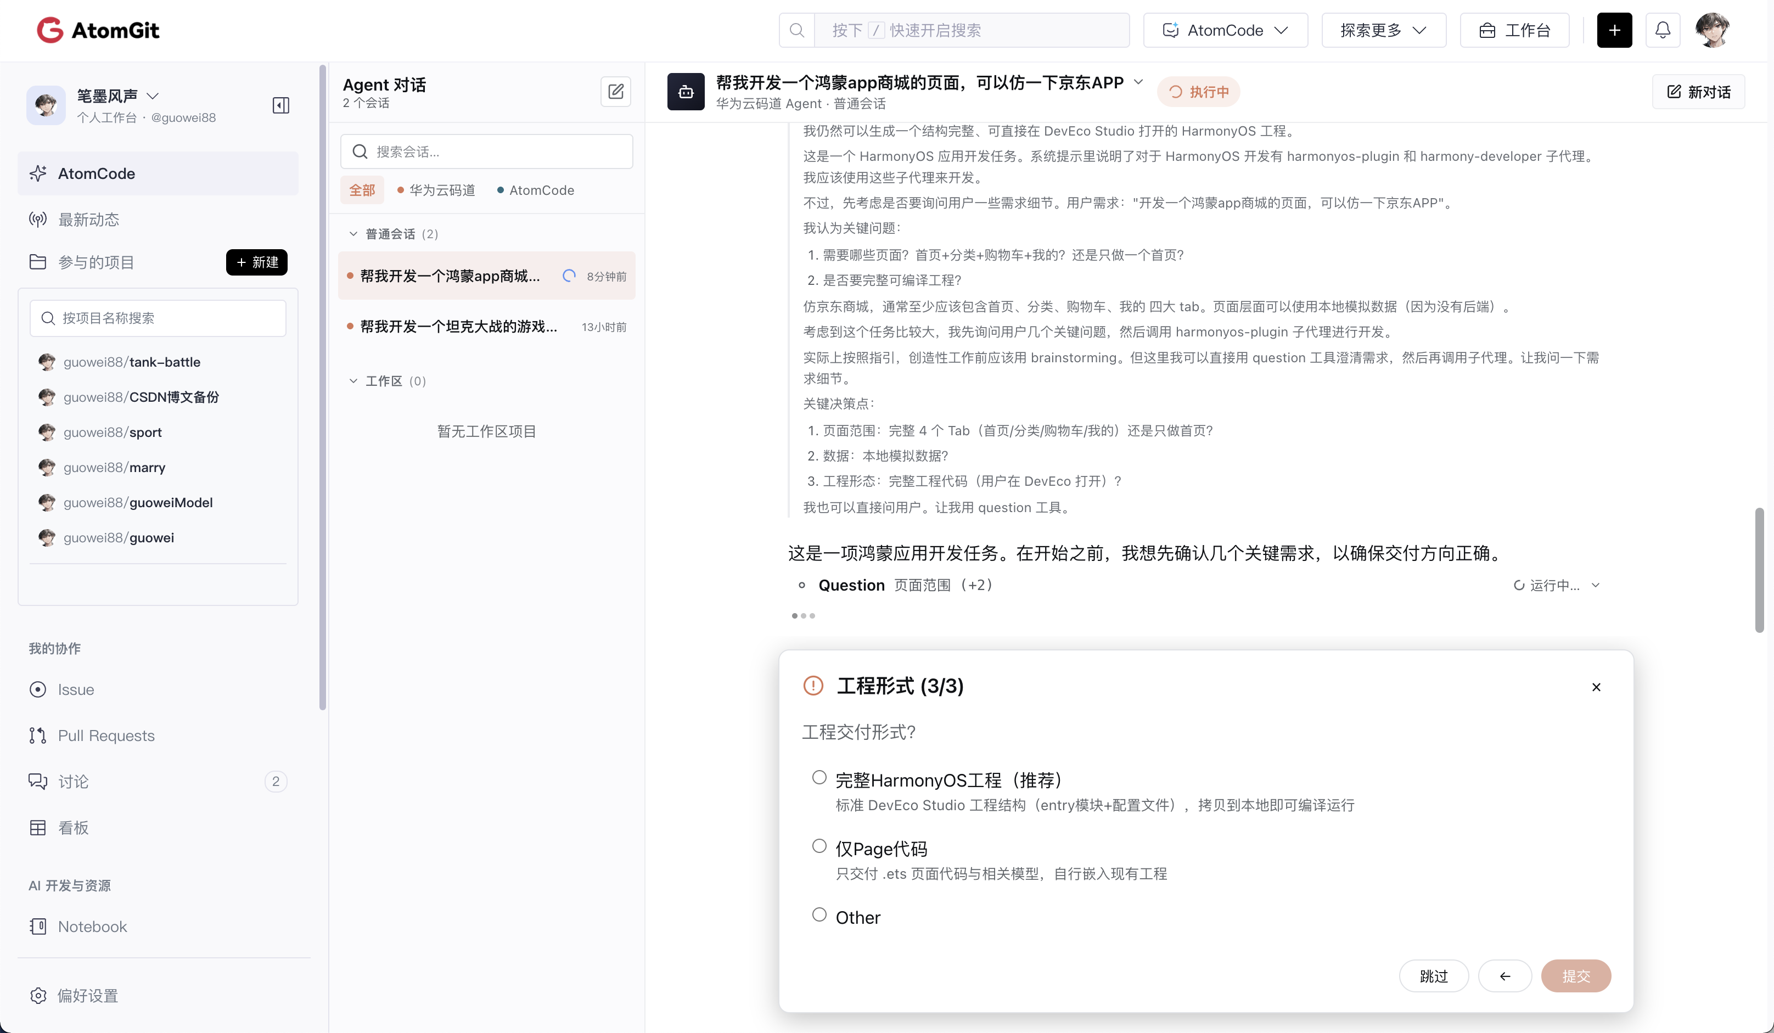Viewport: 1774px width, 1033px height.
Task: Click the search magnifier icon in top bar
Action: [797, 30]
